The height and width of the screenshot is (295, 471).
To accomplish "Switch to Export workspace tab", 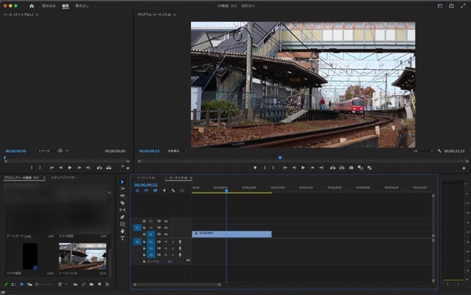I will (x=82, y=6).
